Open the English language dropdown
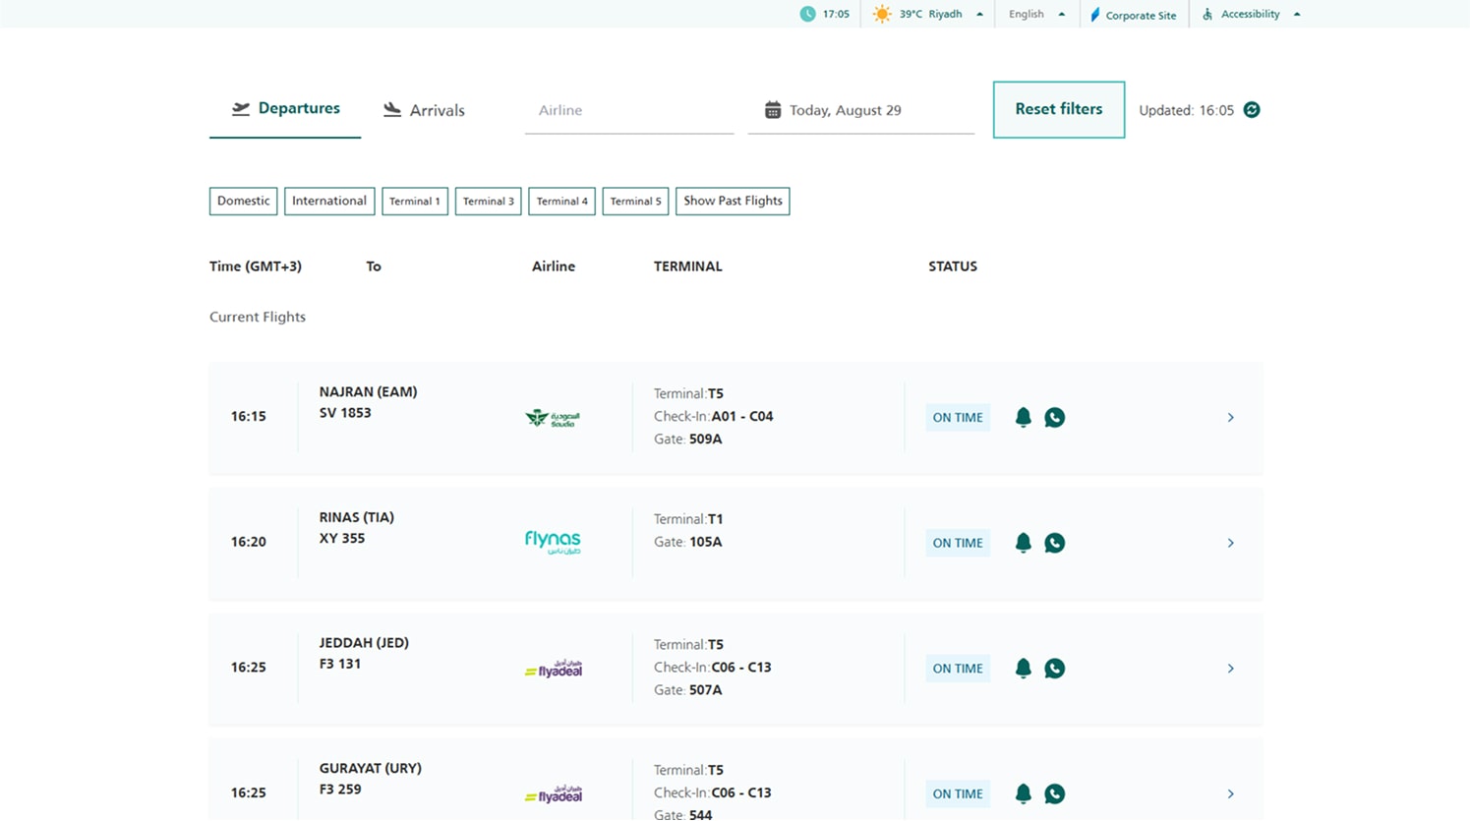The width and height of the screenshot is (1470, 821). click(x=1036, y=14)
